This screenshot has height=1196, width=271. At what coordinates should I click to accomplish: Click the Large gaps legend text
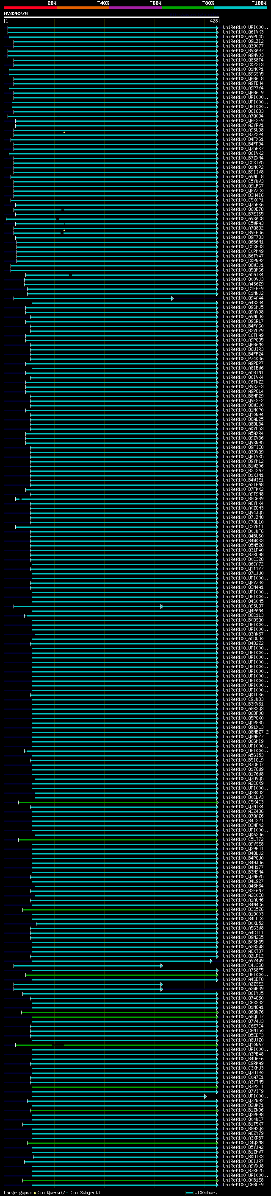pyautogui.click(x=52, y=1193)
